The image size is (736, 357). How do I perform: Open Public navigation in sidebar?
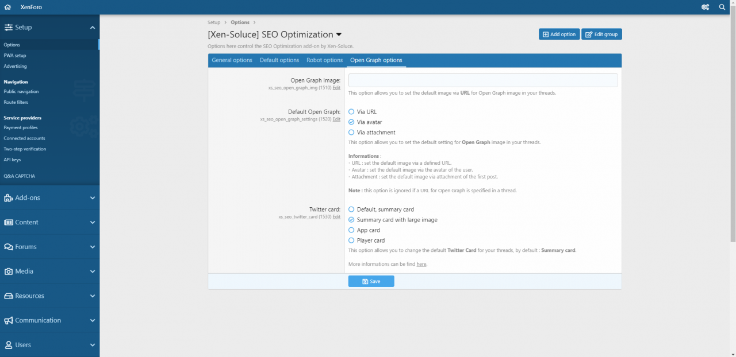[x=49, y=91]
